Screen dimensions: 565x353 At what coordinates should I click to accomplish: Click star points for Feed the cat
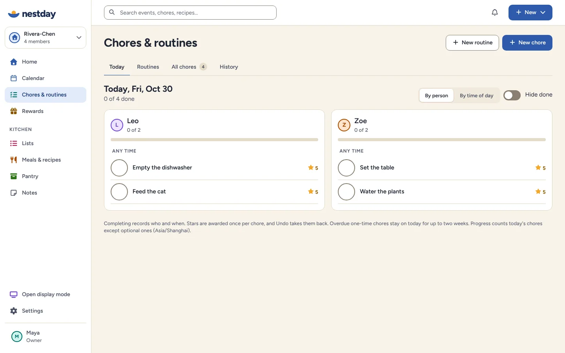(313, 192)
